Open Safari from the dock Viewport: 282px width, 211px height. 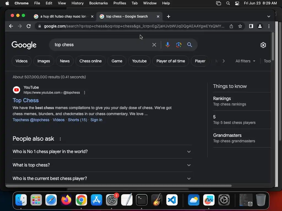pyautogui.click(x=51, y=200)
